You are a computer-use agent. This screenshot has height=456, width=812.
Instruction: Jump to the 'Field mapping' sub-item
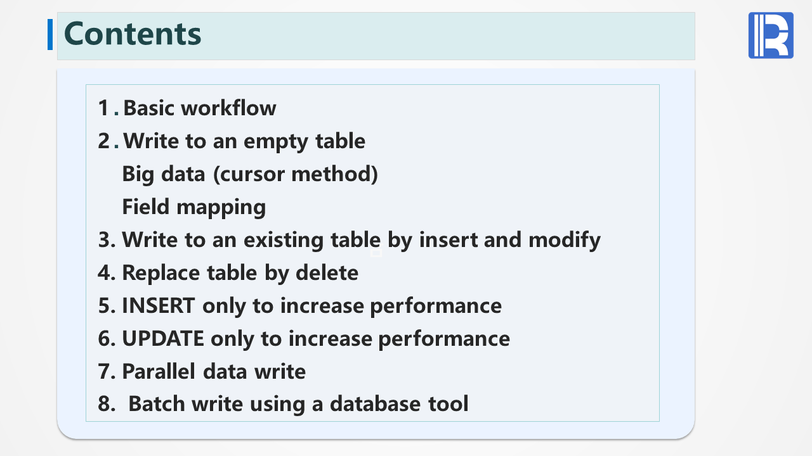[193, 206]
